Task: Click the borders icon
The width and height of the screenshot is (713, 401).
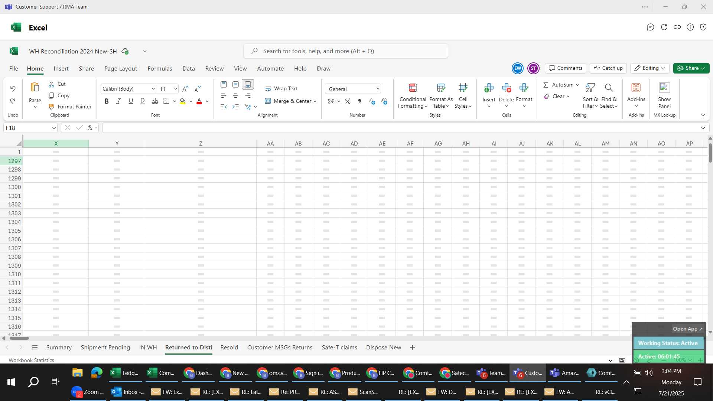Action: click(x=166, y=101)
